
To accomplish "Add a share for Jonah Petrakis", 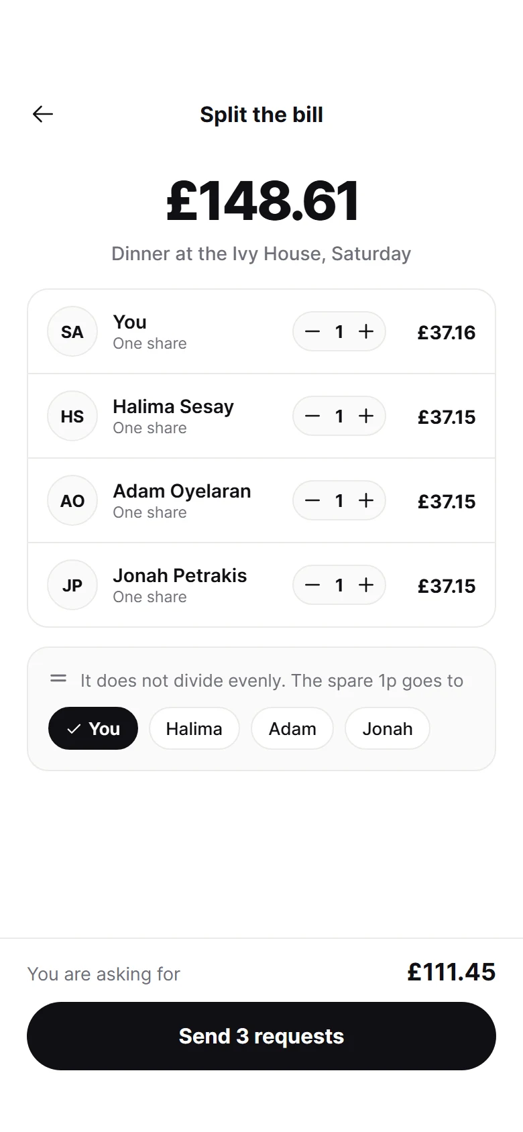I will coord(366,585).
